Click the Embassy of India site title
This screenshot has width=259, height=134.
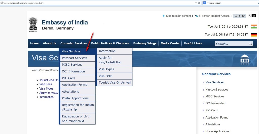coord(65,23)
